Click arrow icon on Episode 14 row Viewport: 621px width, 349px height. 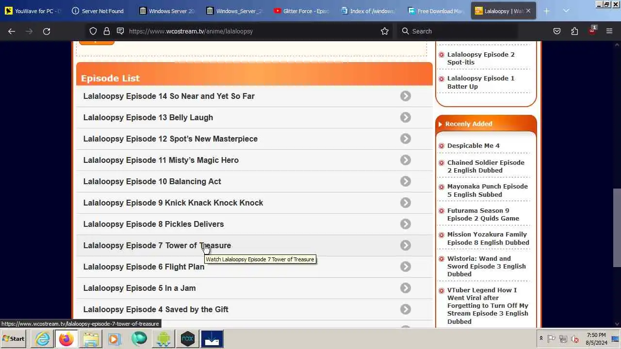tap(406, 96)
